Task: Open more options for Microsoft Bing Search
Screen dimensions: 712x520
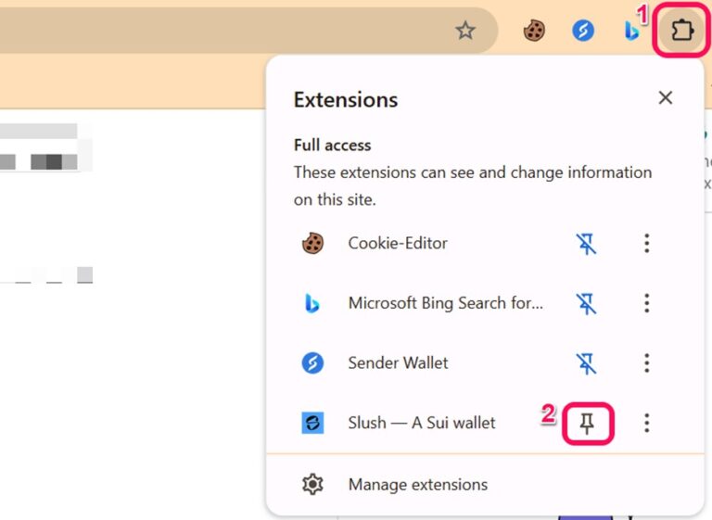Action: (x=646, y=303)
